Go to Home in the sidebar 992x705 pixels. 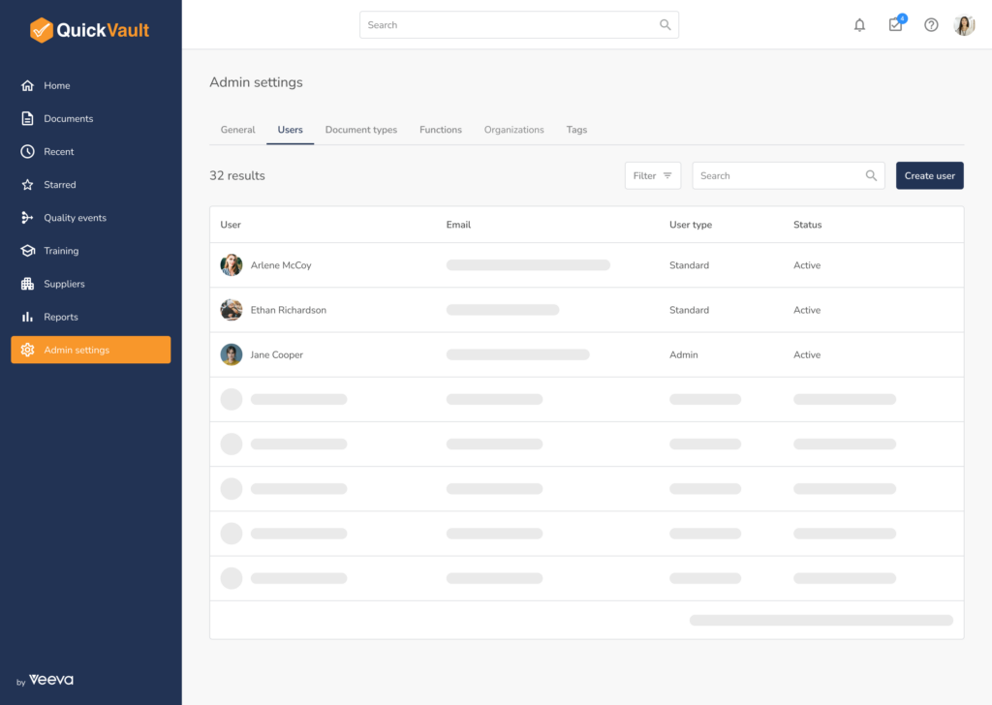(56, 86)
